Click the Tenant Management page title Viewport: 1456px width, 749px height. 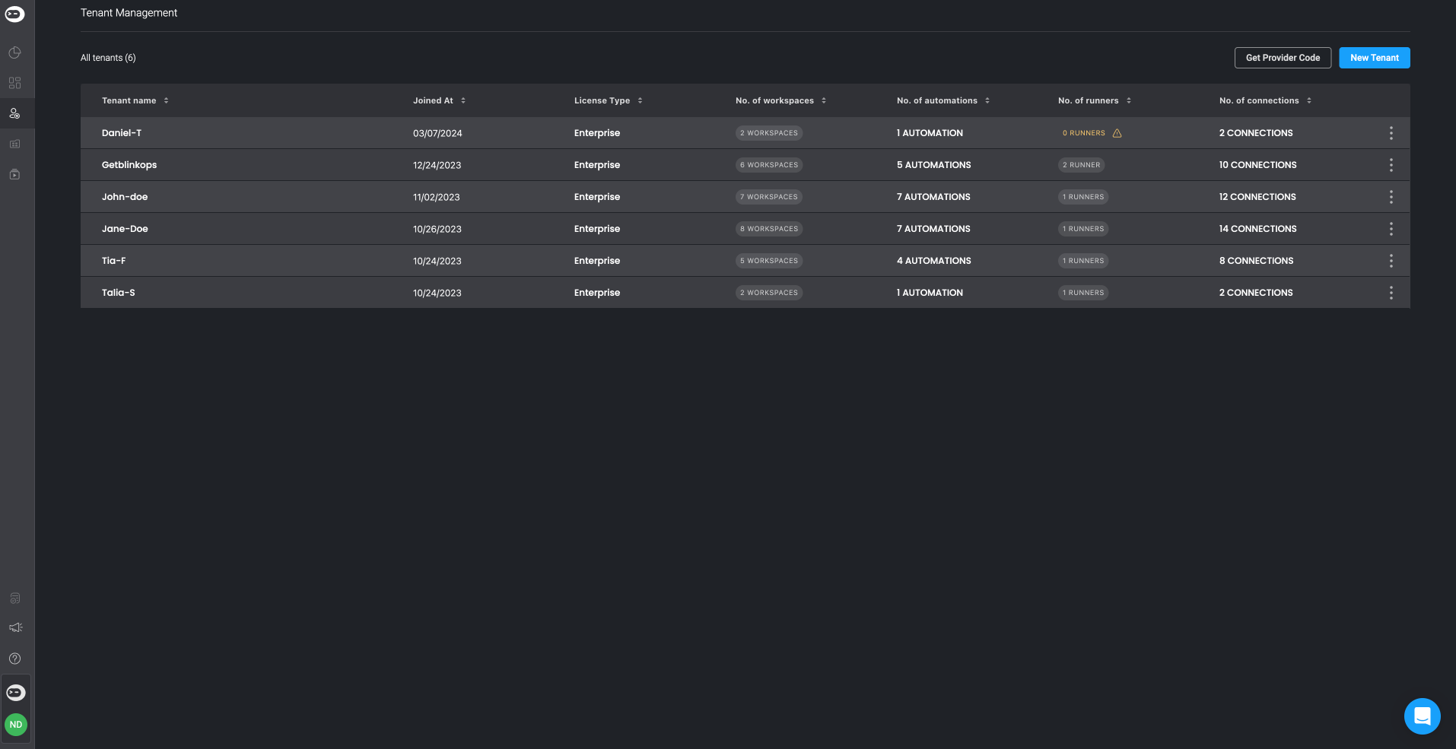coord(129,13)
